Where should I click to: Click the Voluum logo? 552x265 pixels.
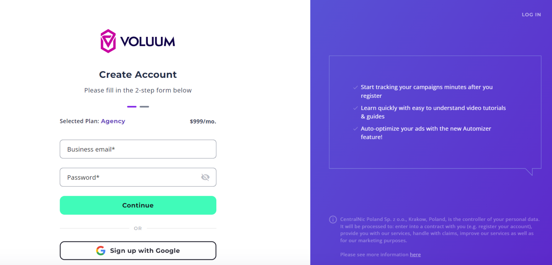tap(138, 40)
